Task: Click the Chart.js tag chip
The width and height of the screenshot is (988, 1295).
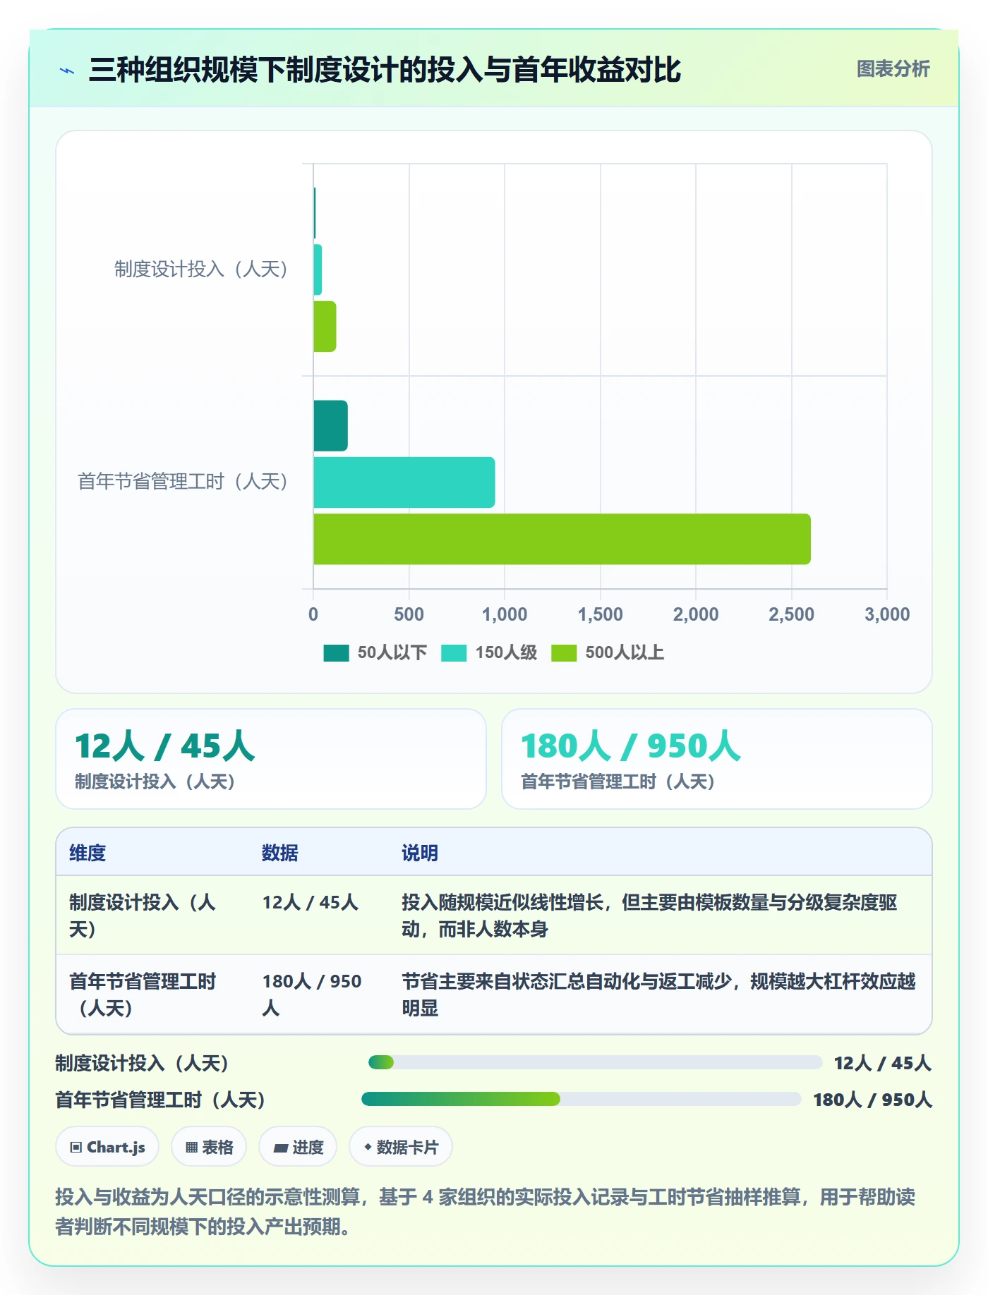Action: point(107,1147)
